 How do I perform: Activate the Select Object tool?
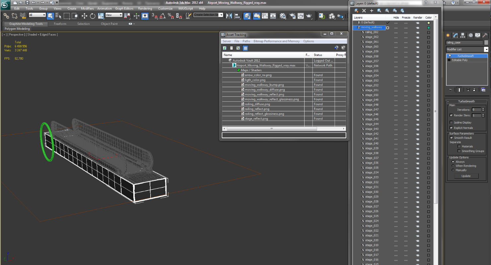(x=50, y=16)
